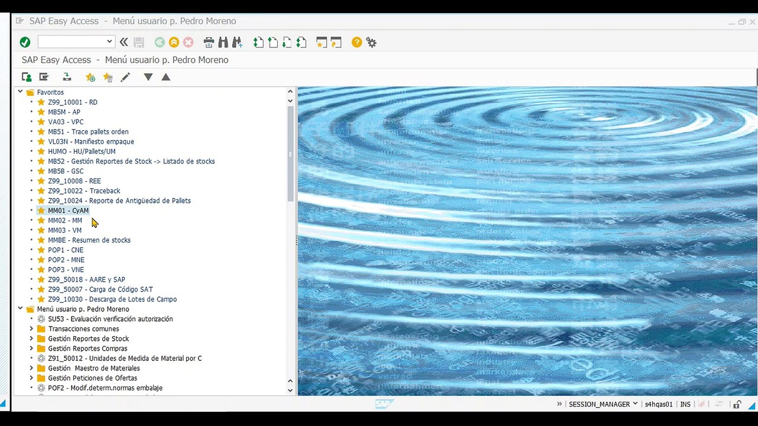Open the SAP Business Workplace icon
The width and height of the screenshot is (758, 426).
tap(67, 77)
